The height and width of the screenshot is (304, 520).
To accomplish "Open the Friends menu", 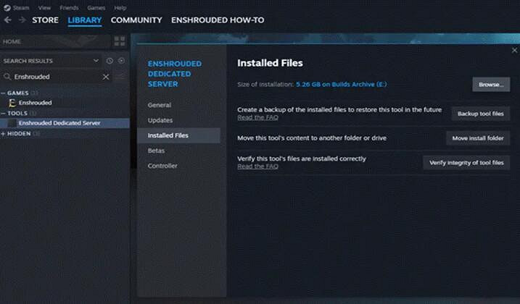I will (69, 7).
